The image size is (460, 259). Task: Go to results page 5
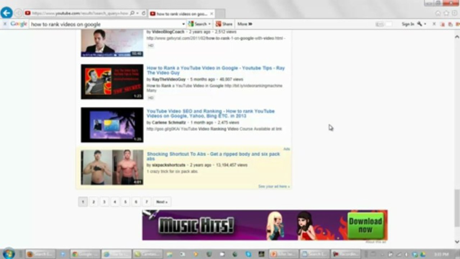(x=125, y=202)
